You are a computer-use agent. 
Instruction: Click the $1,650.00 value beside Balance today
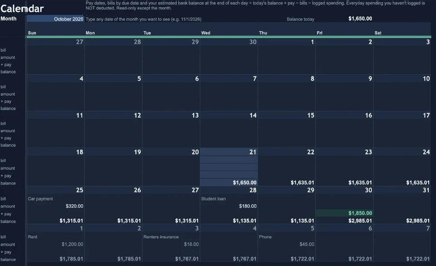tap(360, 18)
